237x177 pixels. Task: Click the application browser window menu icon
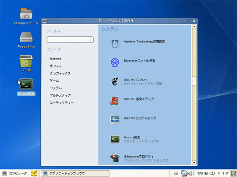click(x=45, y=21)
